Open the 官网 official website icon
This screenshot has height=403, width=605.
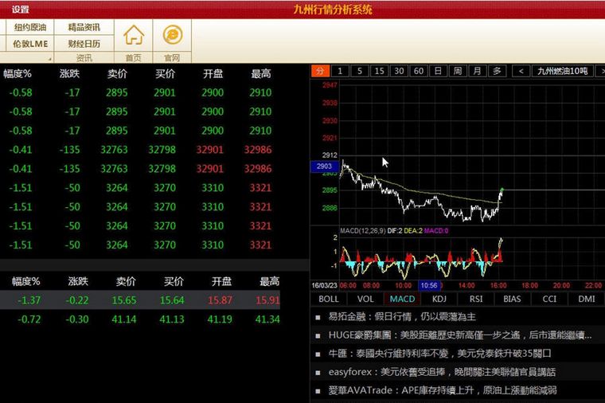coord(172,35)
